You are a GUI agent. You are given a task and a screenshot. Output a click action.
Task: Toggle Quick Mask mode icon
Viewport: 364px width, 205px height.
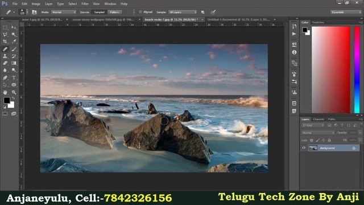pyautogui.click(x=5, y=114)
